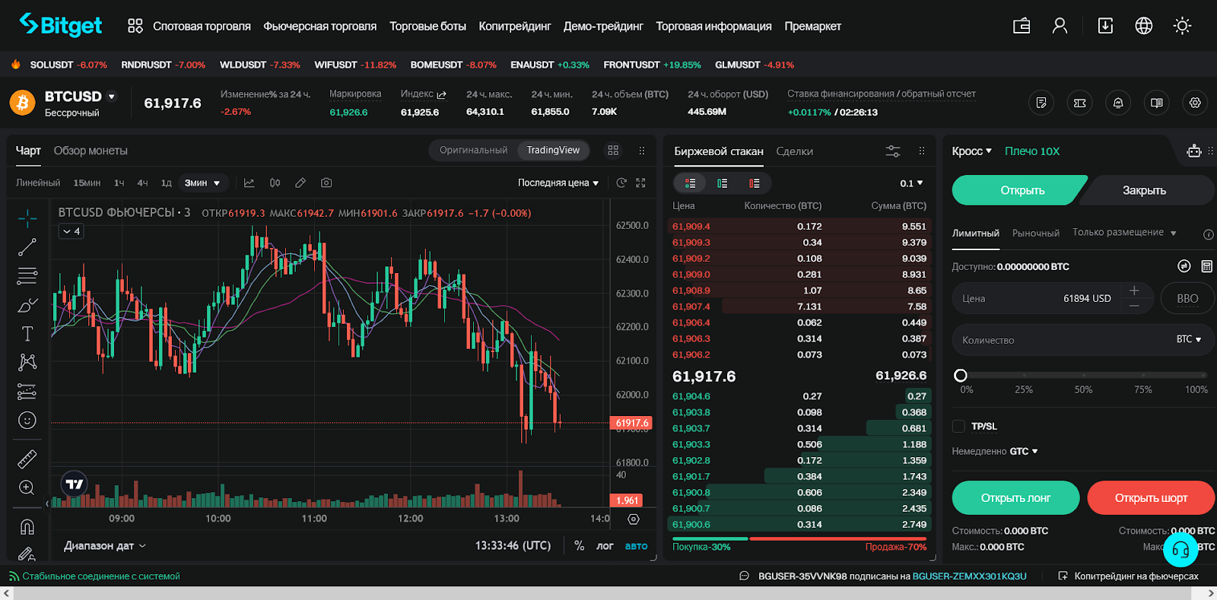Expand the BTCUSD pair selector dropdown
The image size is (1217, 600).
click(112, 97)
